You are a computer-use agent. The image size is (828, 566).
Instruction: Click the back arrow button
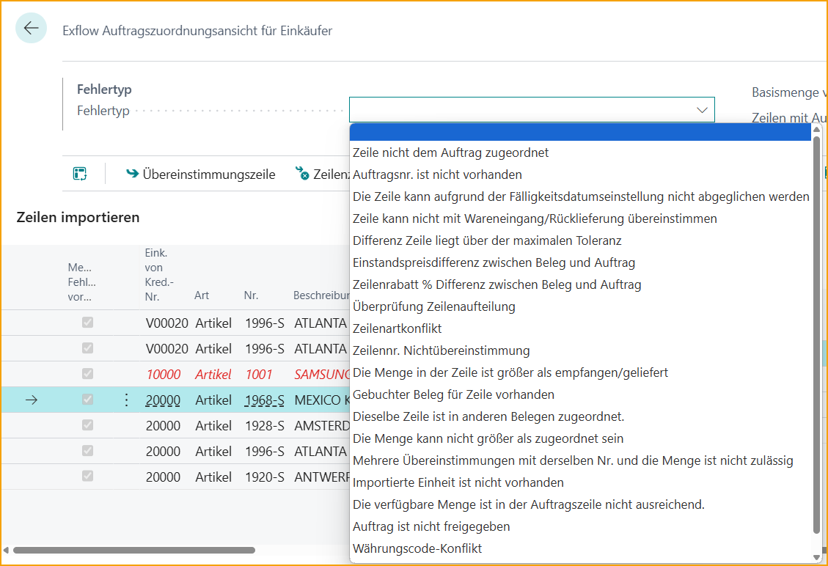click(x=31, y=29)
